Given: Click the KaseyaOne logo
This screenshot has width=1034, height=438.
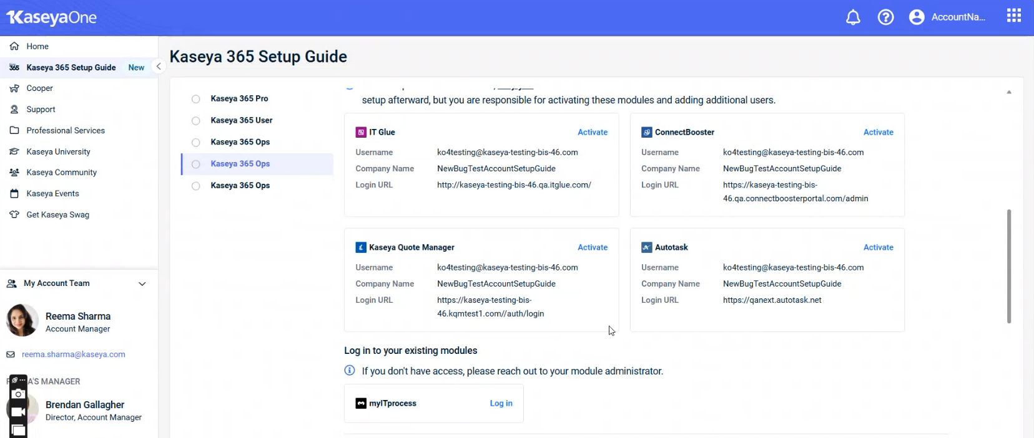Looking at the screenshot, I should point(52,17).
